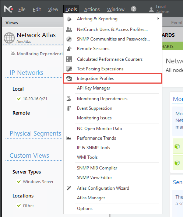This screenshot has width=183, height=217.
Task: Click the Integration Profiles robot icon
Action: pyautogui.click(x=69, y=78)
